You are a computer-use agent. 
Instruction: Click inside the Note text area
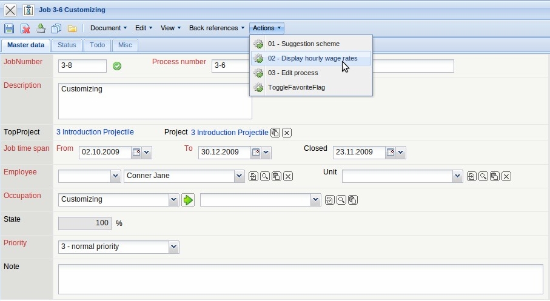300,279
